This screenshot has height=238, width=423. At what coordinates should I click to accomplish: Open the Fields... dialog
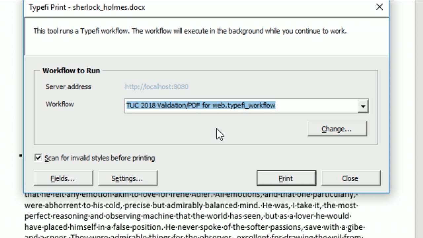coord(63,178)
